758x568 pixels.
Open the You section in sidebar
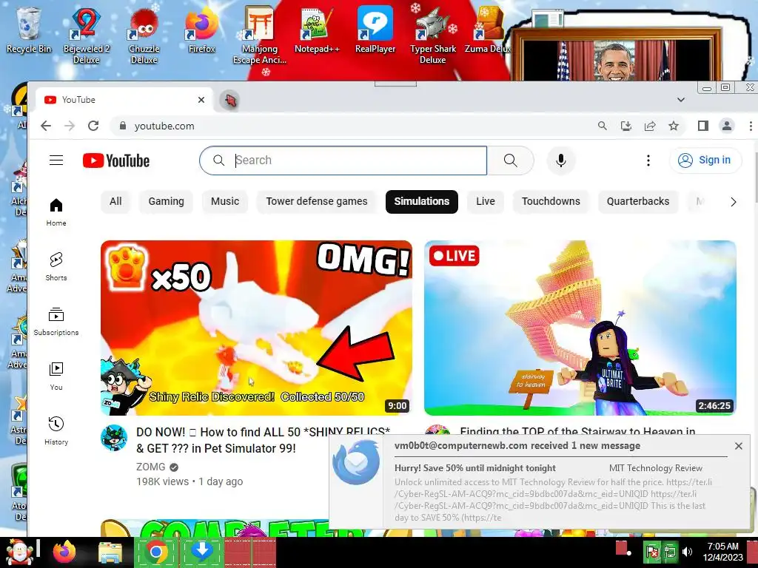pyautogui.click(x=56, y=376)
